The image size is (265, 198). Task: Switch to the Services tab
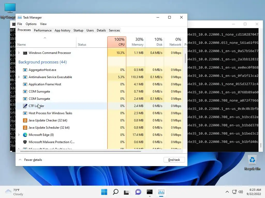tap(114, 30)
